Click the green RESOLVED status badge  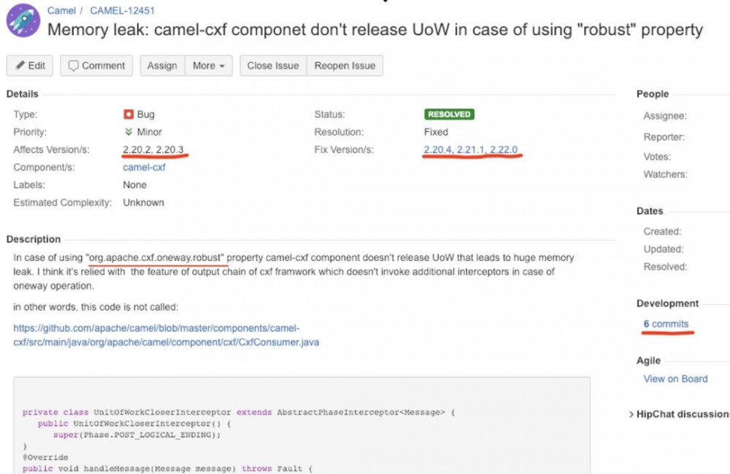coord(448,114)
